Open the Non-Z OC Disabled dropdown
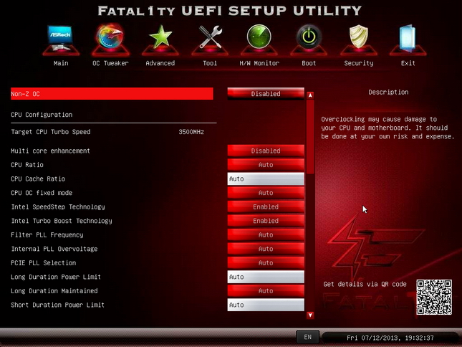The height and width of the screenshot is (347, 462). 266,93
